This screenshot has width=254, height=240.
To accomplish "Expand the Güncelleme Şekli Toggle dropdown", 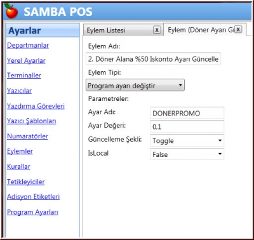I will click(x=187, y=140).
